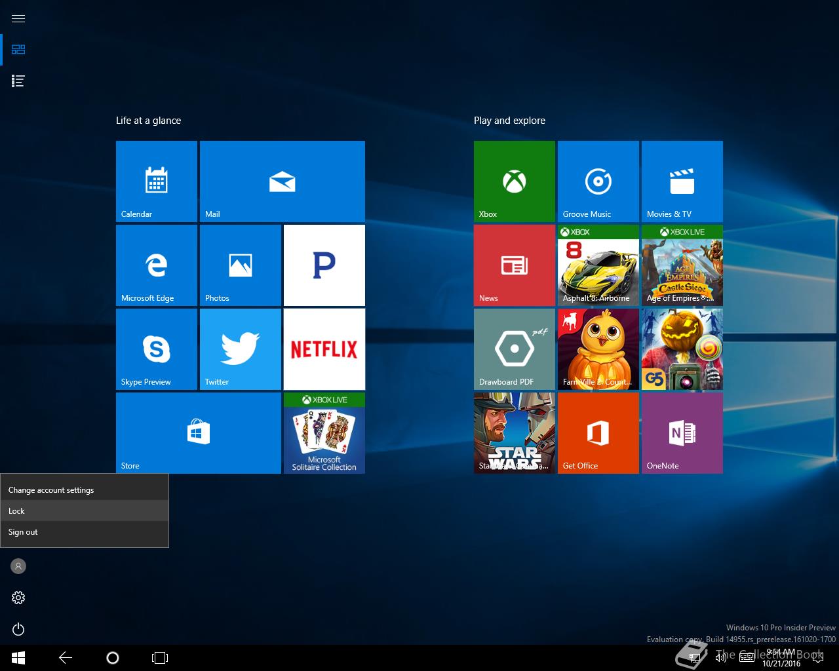Open the Movies & TV tile
Image resolution: width=839 pixels, height=671 pixels.
pyautogui.click(x=682, y=182)
